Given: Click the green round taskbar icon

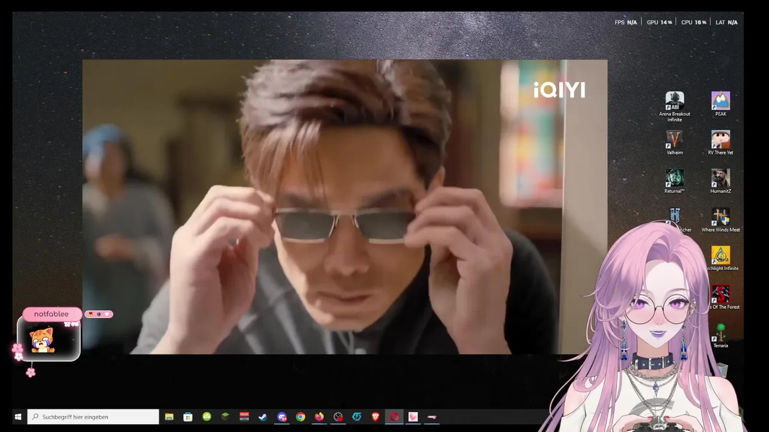Looking at the screenshot, I should 207,416.
